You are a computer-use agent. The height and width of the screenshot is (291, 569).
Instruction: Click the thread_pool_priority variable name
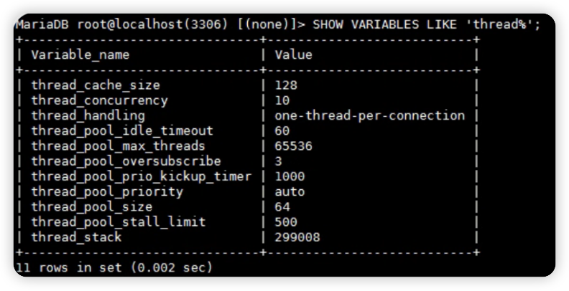(107, 191)
